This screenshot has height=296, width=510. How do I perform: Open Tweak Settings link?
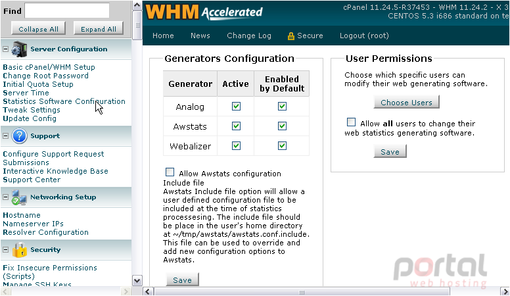[32, 110]
